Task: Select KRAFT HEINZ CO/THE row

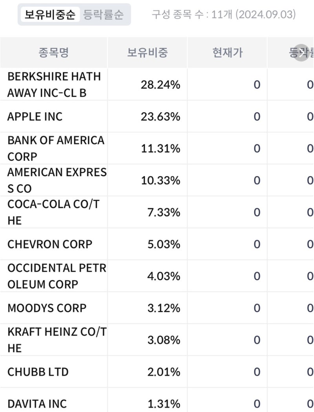Action: tap(57, 340)
